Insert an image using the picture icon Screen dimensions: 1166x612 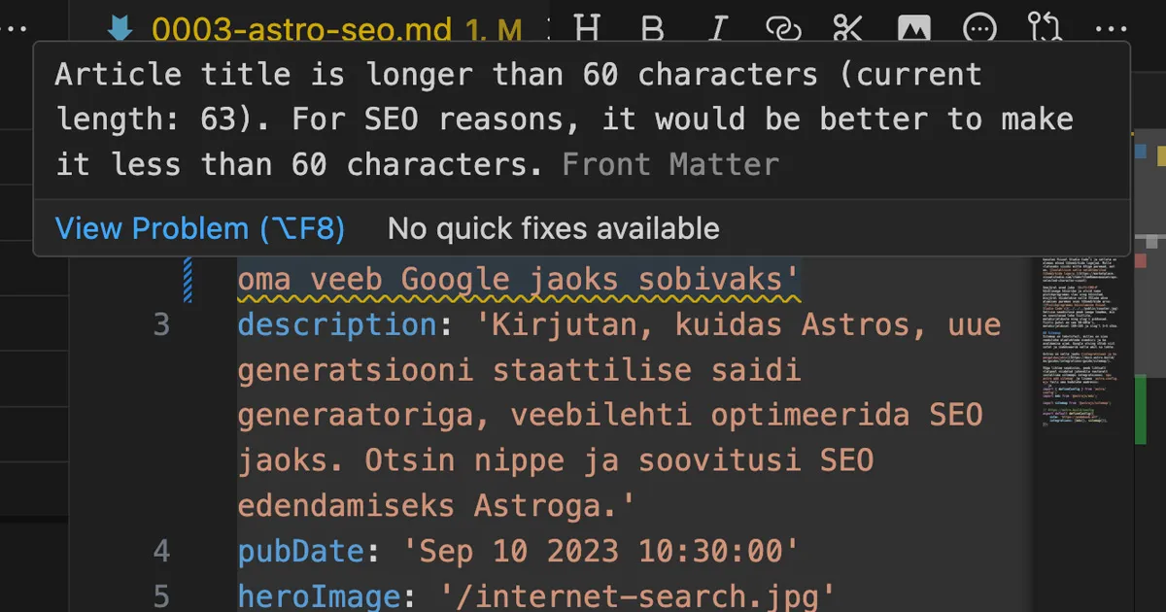tap(913, 27)
